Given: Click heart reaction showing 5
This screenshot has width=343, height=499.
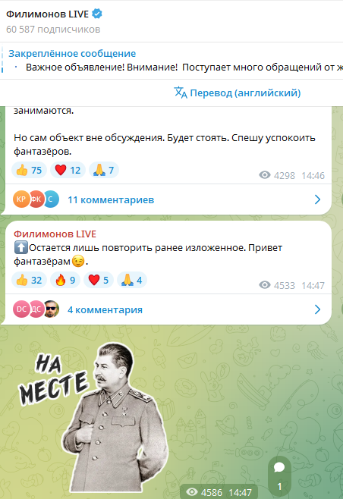Looking at the screenshot, I should click(99, 280).
